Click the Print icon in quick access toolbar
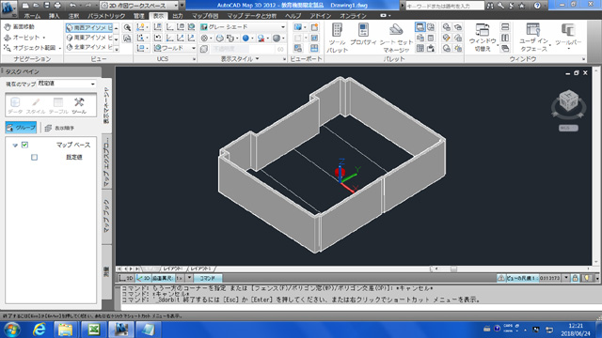The height and width of the screenshot is (338, 602). click(x=57, y=6)
